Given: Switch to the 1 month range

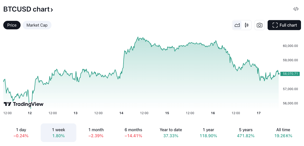Looking at the screenshot, I should (x=96, y=132).
